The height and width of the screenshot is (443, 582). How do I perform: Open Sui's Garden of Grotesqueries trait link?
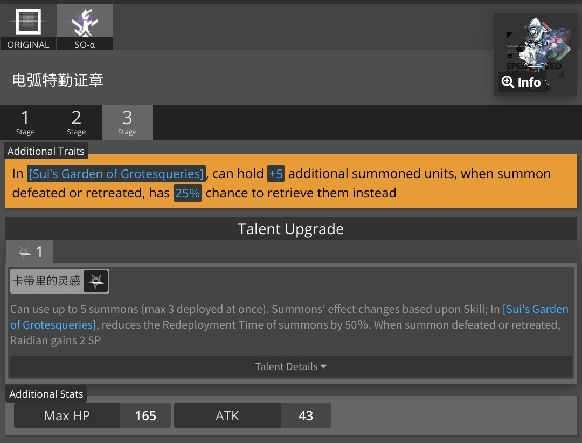116,174
